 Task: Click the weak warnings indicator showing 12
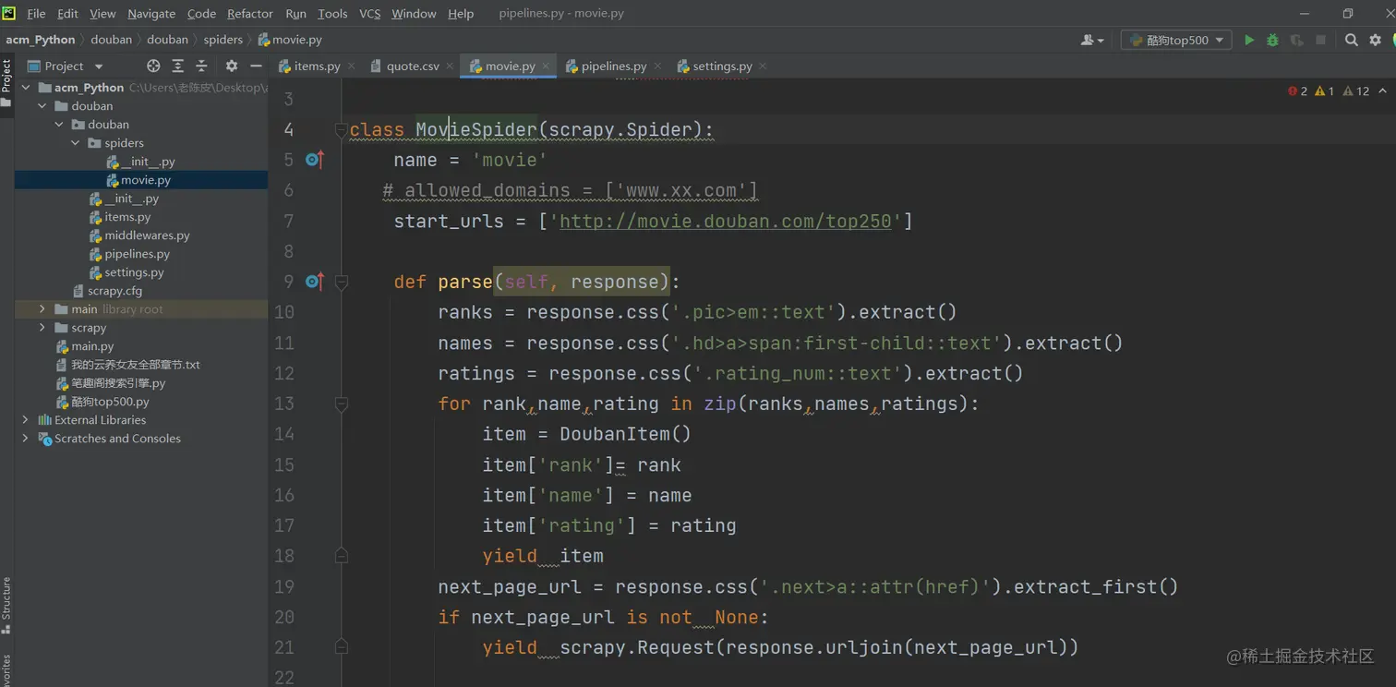1355,90
